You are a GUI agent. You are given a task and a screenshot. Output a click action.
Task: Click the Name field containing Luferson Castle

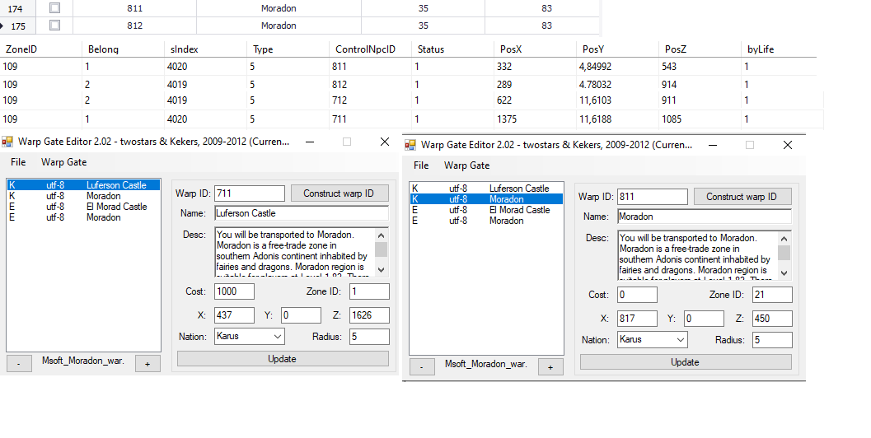[x=302, y=213]
